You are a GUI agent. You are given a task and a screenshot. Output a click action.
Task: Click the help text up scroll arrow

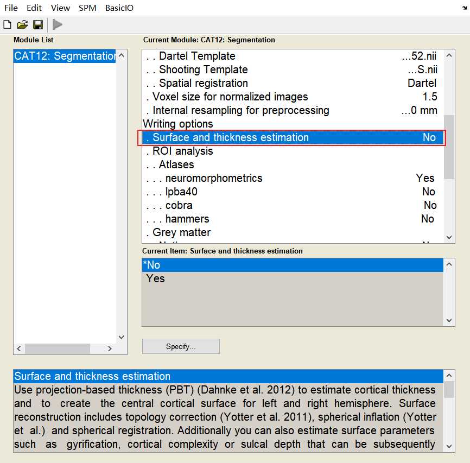coord(449,376)
